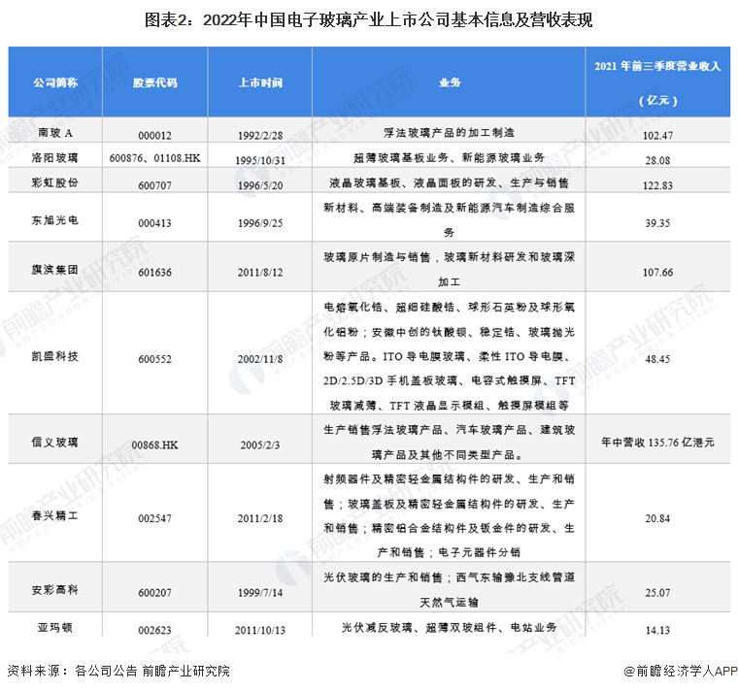Click business text 光伏减反玻璃、超薄双玻组件
The height and width of the screenshot is (691, 738).
(x=449, y=628)
